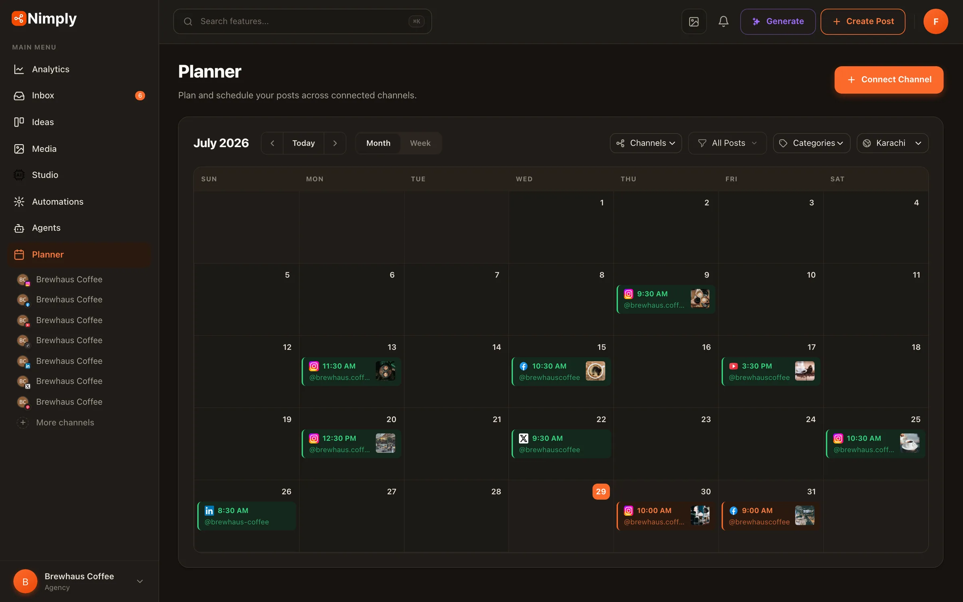Expand the Brewhaus Coffee Agency workspace switcher
This screenshot has height=602, width=963.
pos(79,581)
